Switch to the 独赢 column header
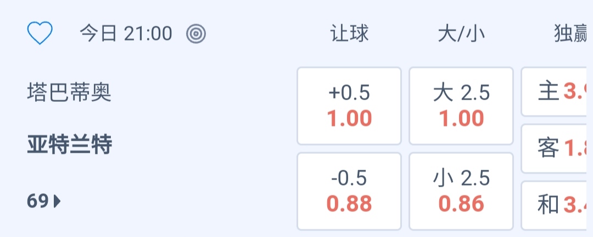This screenshot has height=237, width=593. pos(571,34)
